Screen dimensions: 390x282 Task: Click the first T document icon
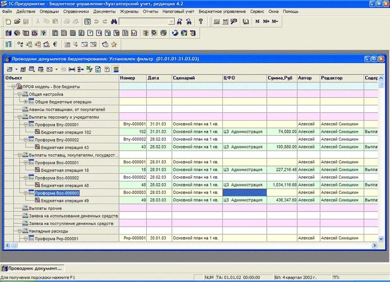(90, 33)
